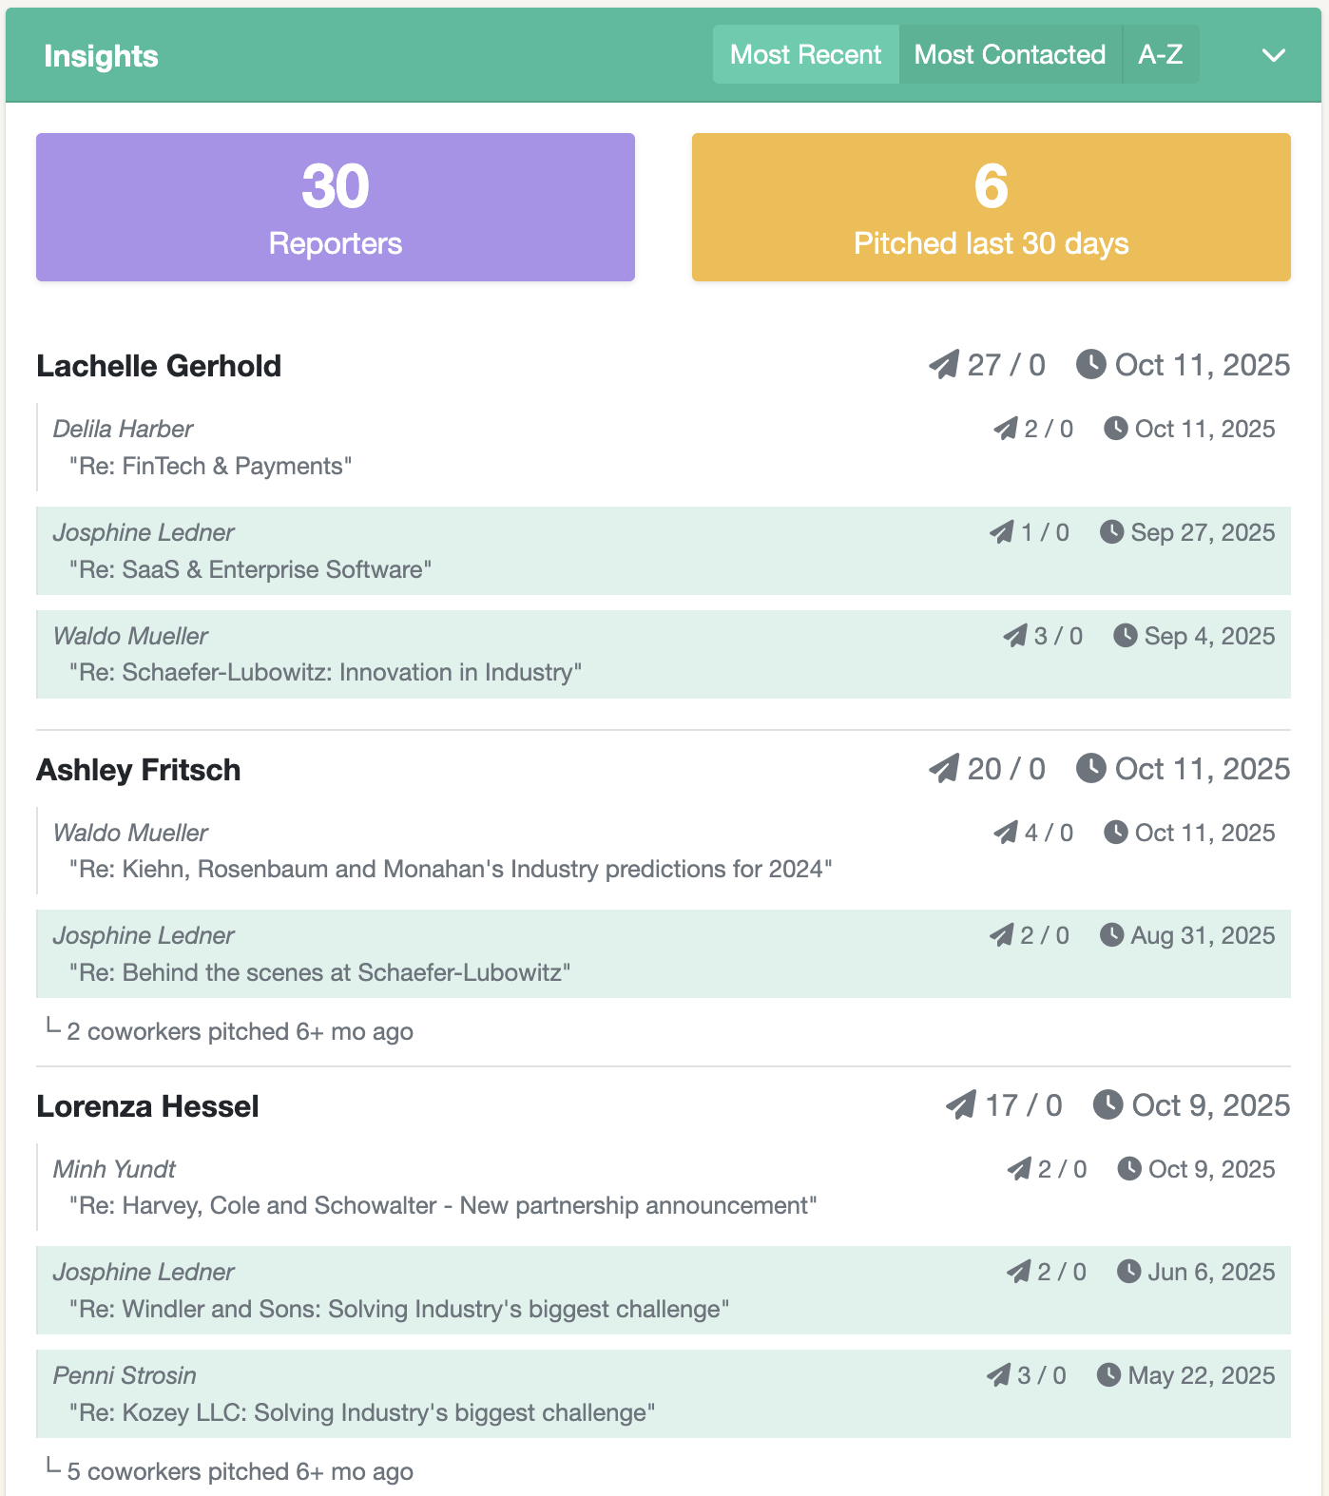Open the 30 Reporters summary card
This screenshot has width=1329, height=1496.
point(336,207)
